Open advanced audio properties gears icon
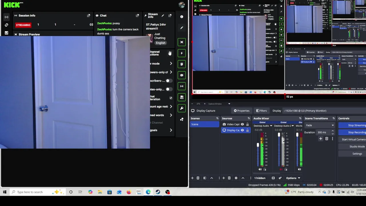Viewport: 366px width, 206px height. click(x=280, y=178)
